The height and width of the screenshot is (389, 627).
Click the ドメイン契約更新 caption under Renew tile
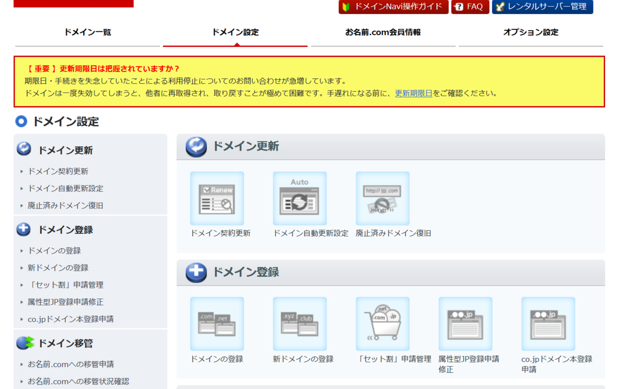point(220,234)
